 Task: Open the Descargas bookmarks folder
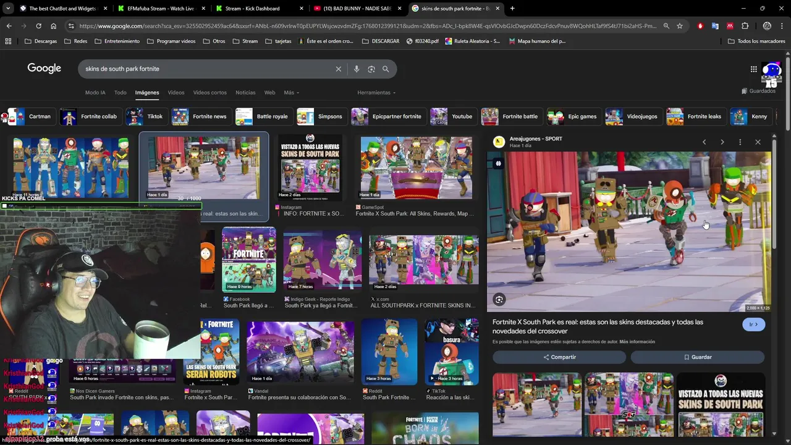click(x=41, y=41)
